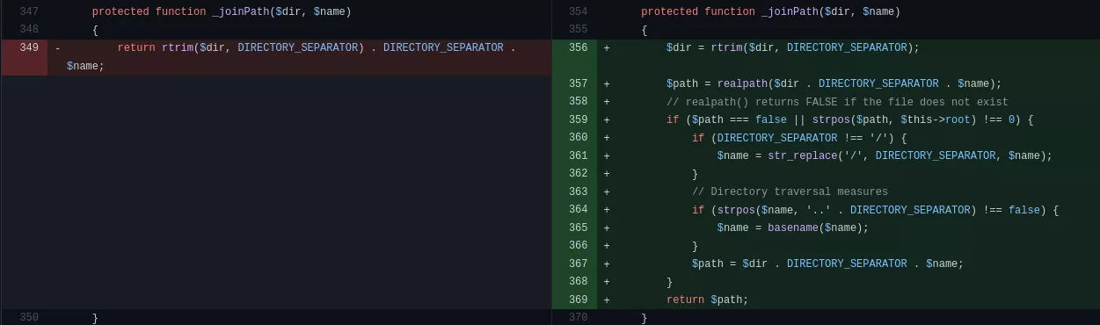
Task: Click plus marker on line 369
Action: point(607,300)
